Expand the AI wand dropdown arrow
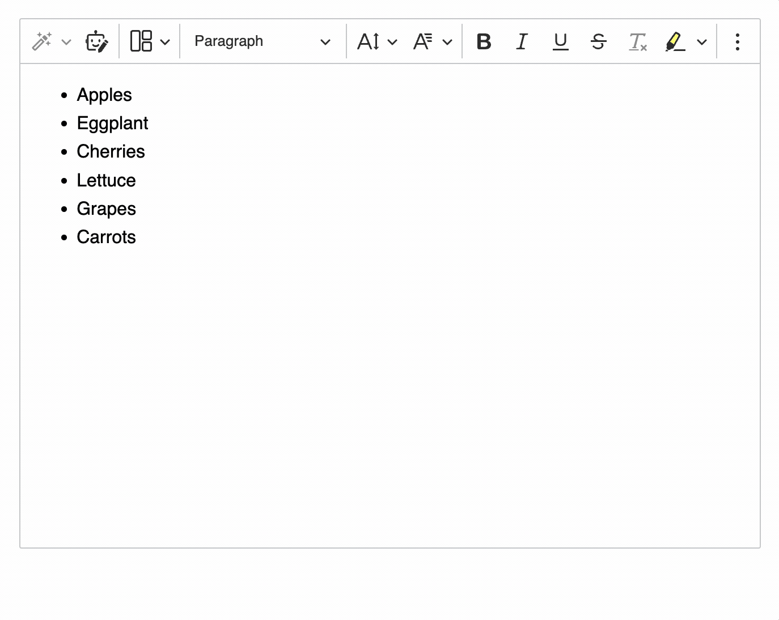Viewport: 779px width, 620px height. point(66,41)
